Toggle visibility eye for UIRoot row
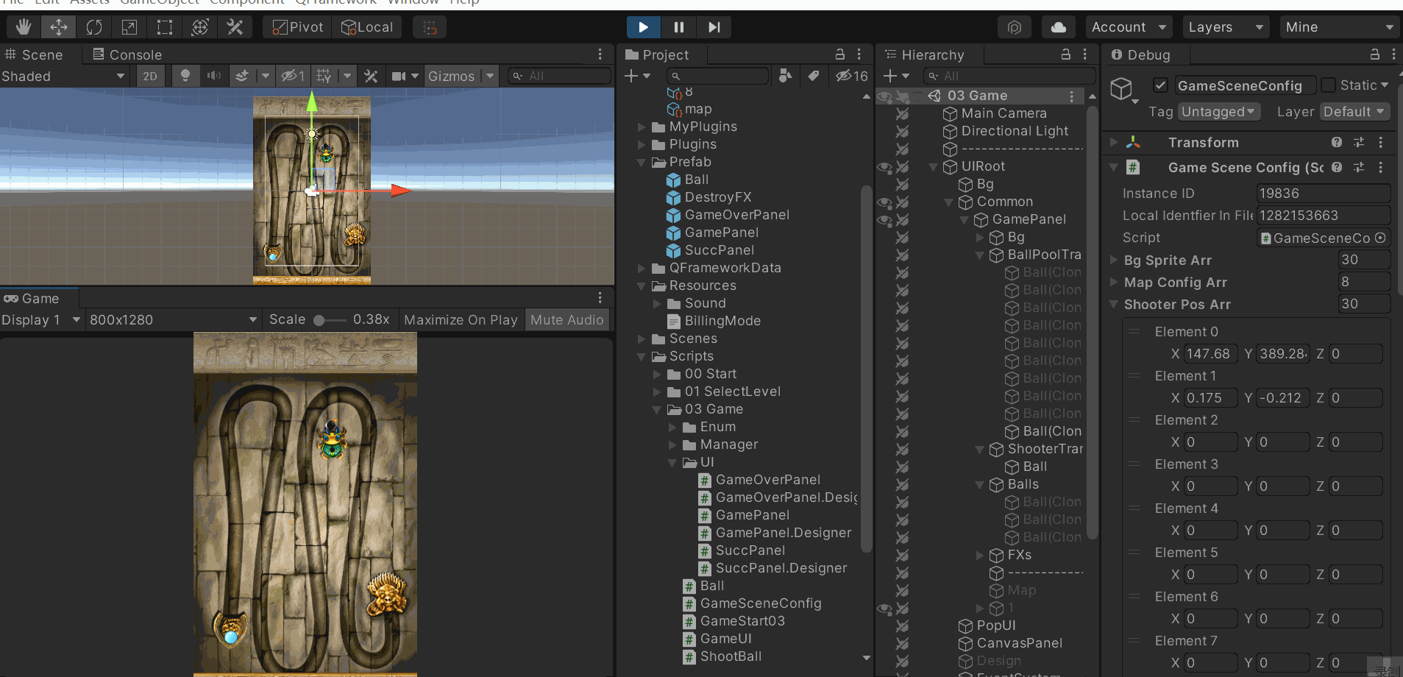Screen dimensions: 1403x677 [x=884, y=167]
